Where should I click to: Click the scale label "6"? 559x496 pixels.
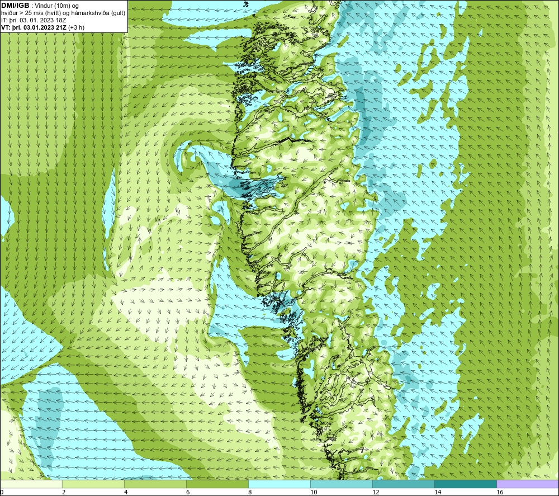pyautogui.click(x=188, y=492)
